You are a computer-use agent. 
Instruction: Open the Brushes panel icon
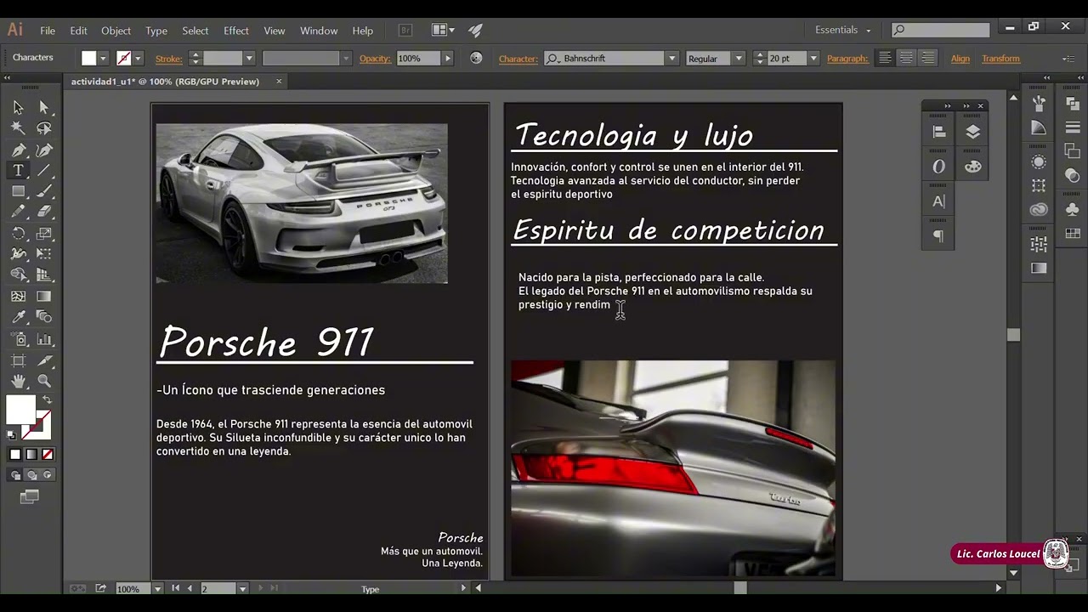[x=1039, y=103]
